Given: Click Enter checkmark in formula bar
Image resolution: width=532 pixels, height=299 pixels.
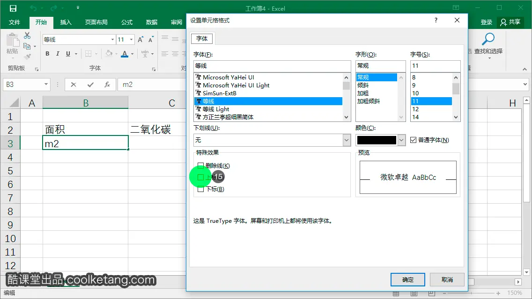Looking at the screenshot, I should pos(90,85).
